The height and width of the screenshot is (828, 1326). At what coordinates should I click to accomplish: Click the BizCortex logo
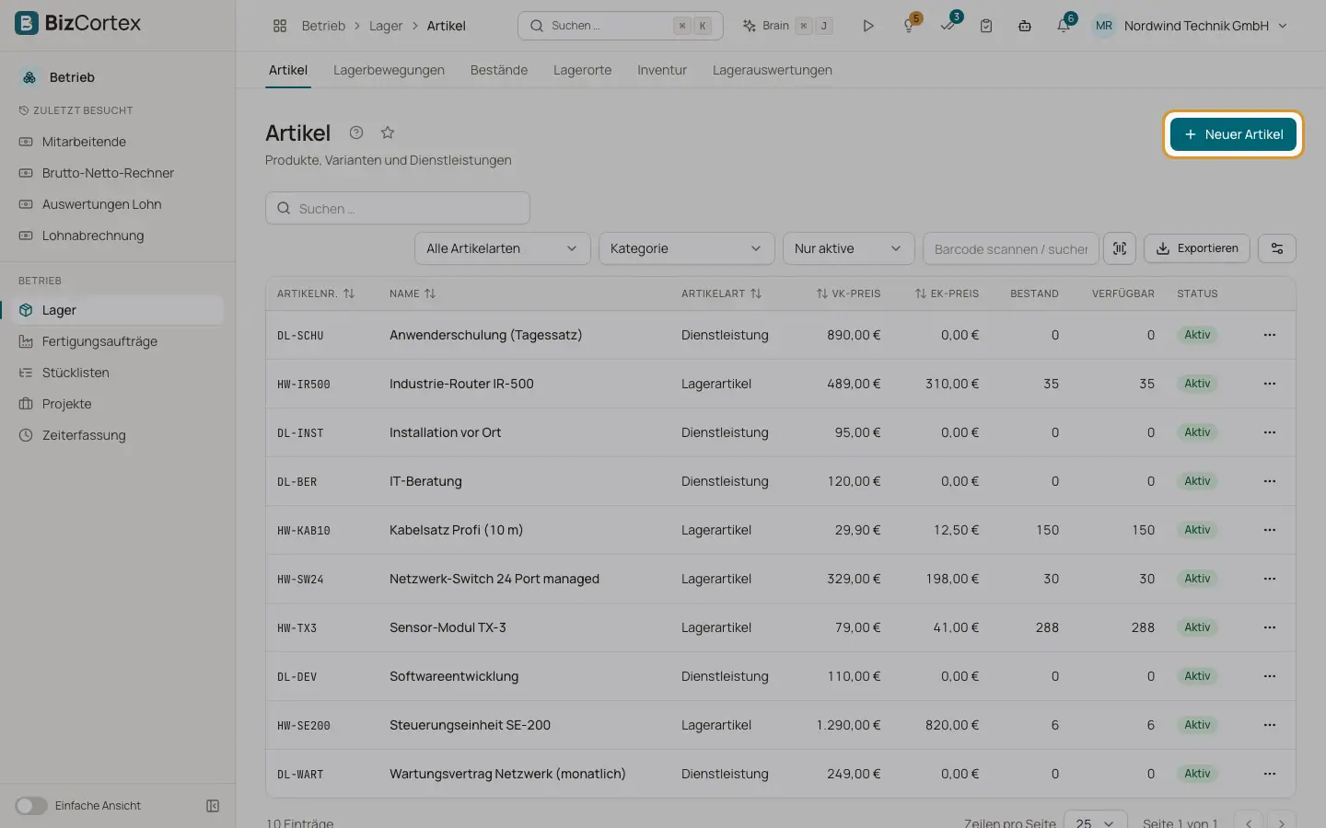click(79, 23)
